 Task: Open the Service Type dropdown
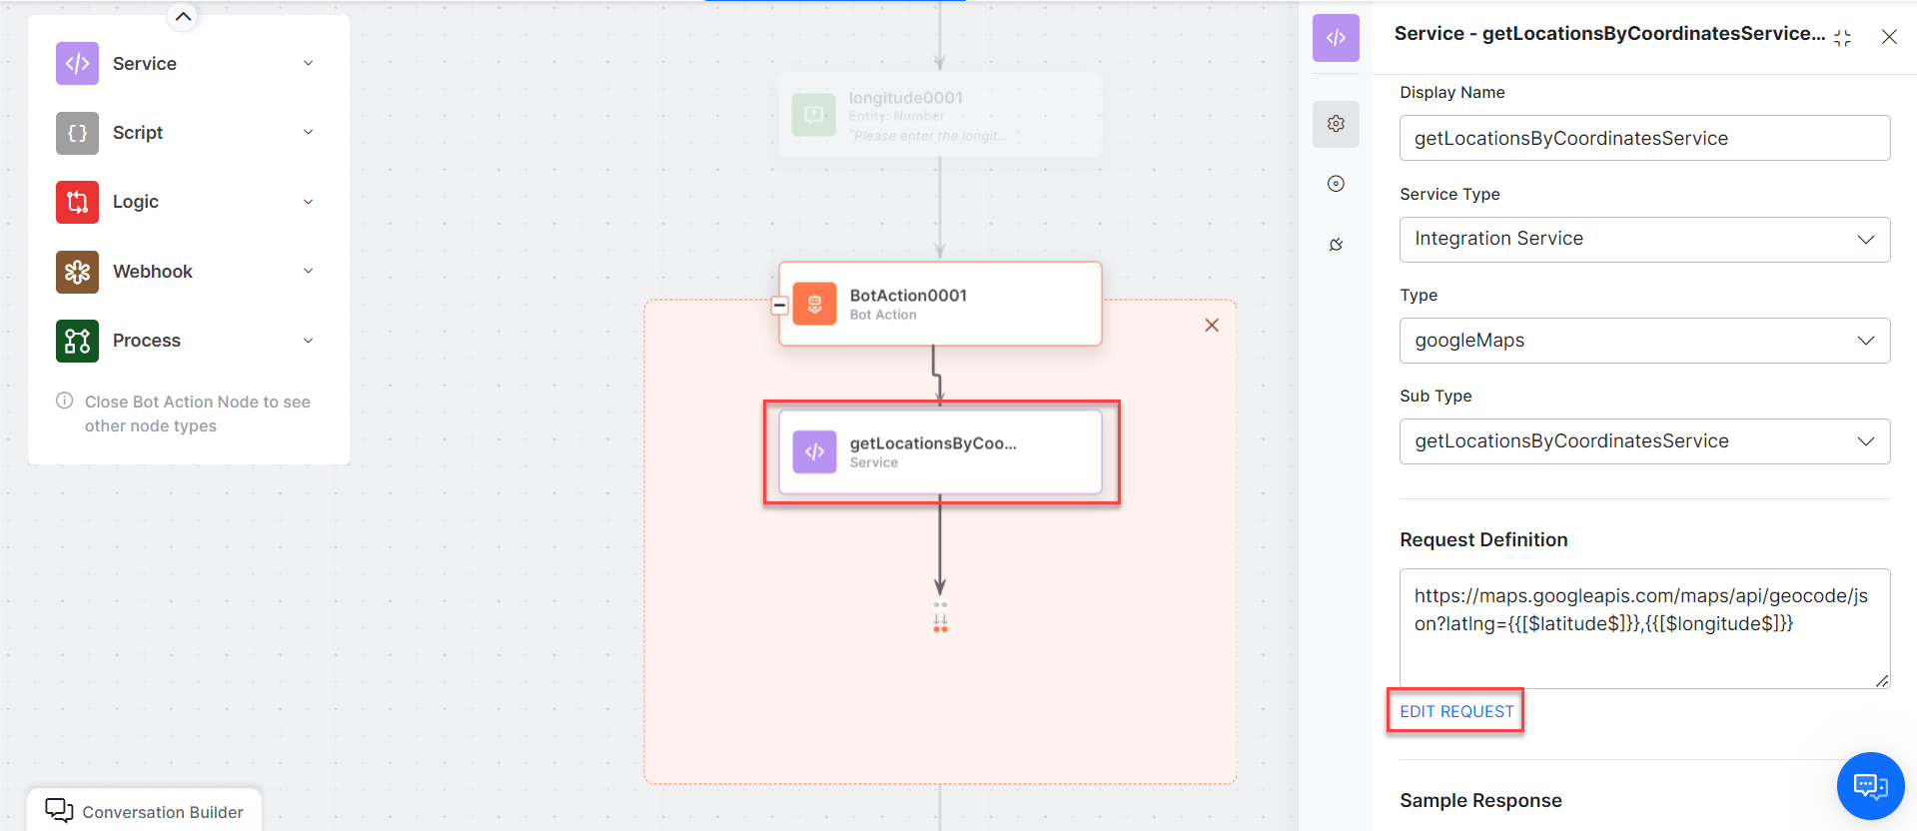pos(1644,240)
